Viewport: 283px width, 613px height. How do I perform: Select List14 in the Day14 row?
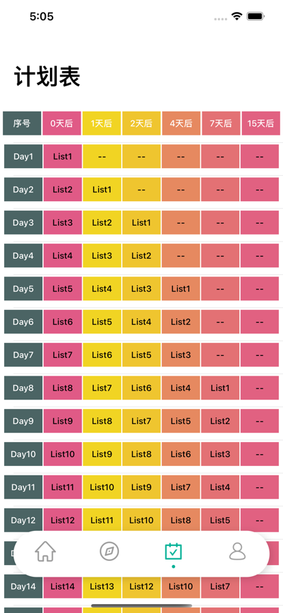(62, 586)
